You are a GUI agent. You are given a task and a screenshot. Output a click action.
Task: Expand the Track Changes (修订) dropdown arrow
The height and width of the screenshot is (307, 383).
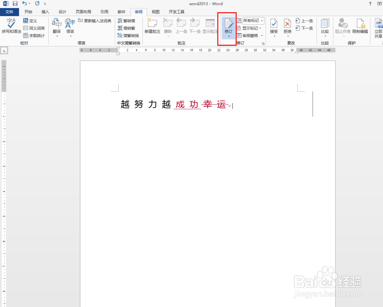tap(229, 36)
